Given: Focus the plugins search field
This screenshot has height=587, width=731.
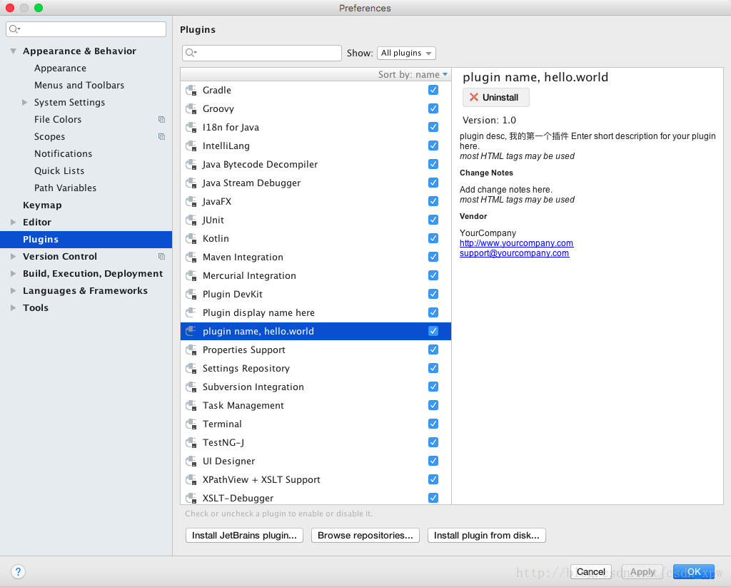Looking at the screenshot, I should point(261,53).
